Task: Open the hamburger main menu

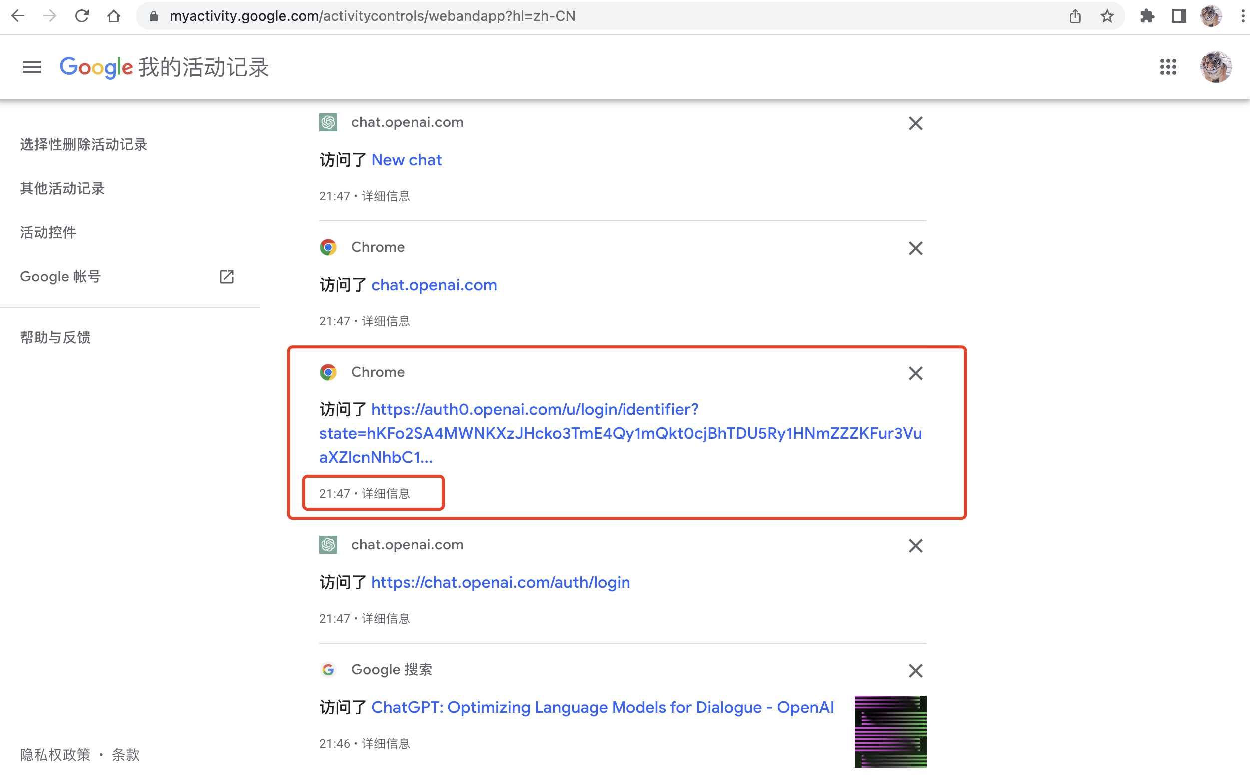Action: pos(31,67)
